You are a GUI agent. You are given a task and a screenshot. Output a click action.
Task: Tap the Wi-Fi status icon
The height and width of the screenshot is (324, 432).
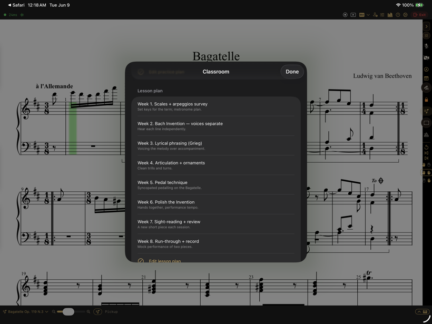coord(398,5)
